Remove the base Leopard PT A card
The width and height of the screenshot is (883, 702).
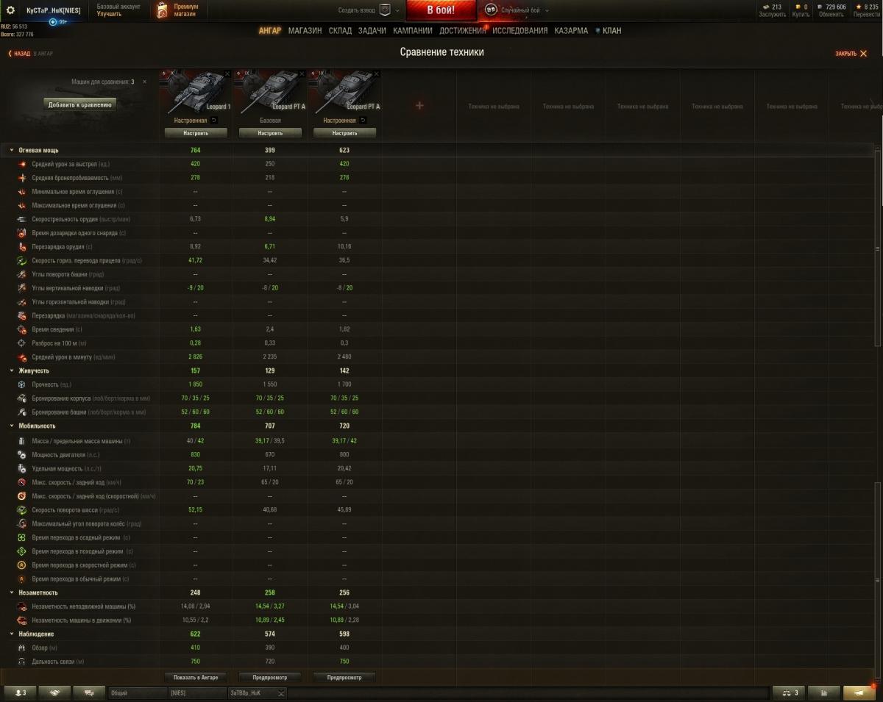302,74
